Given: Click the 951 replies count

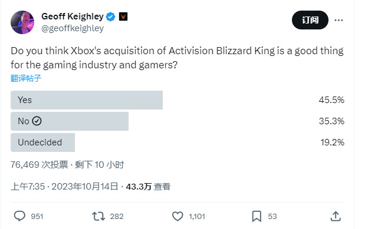Looking at the screenshot, I should [37, 216].
